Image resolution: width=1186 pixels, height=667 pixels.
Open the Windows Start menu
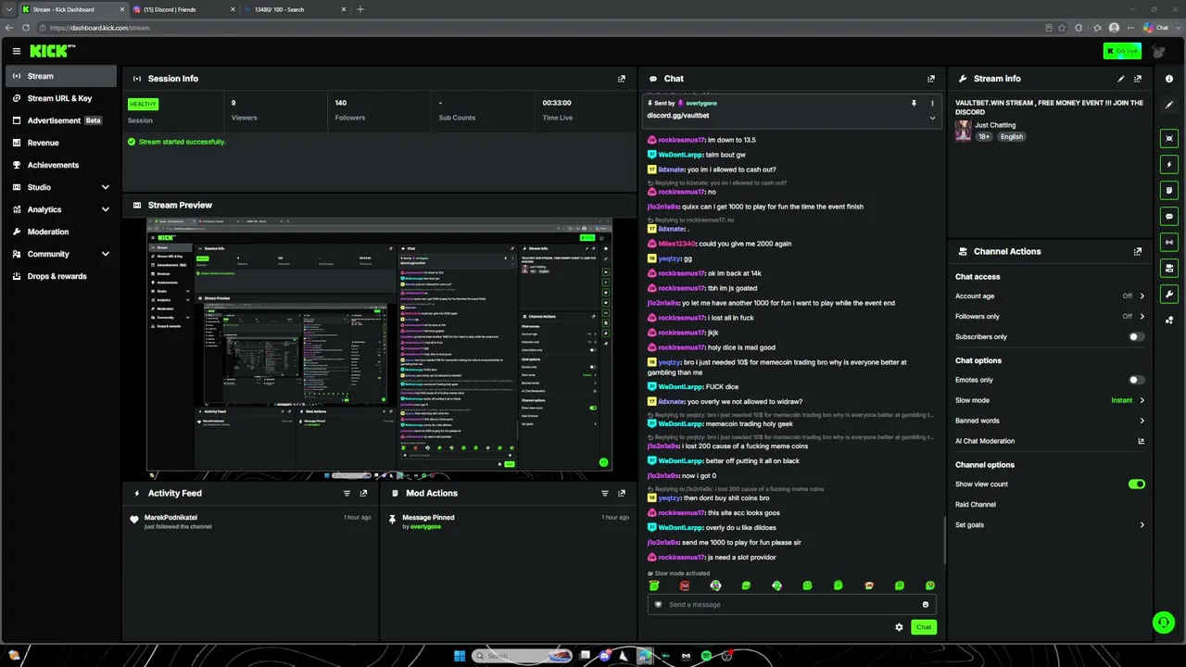coord(460,656)
